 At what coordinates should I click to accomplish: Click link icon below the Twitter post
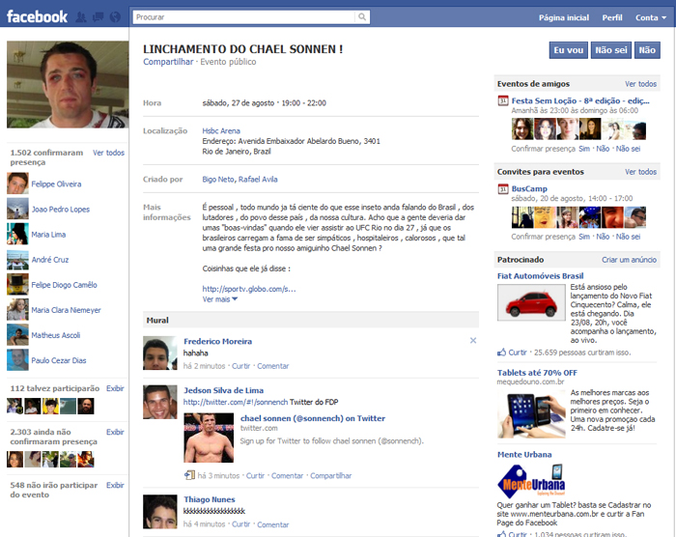click(189, 475)
